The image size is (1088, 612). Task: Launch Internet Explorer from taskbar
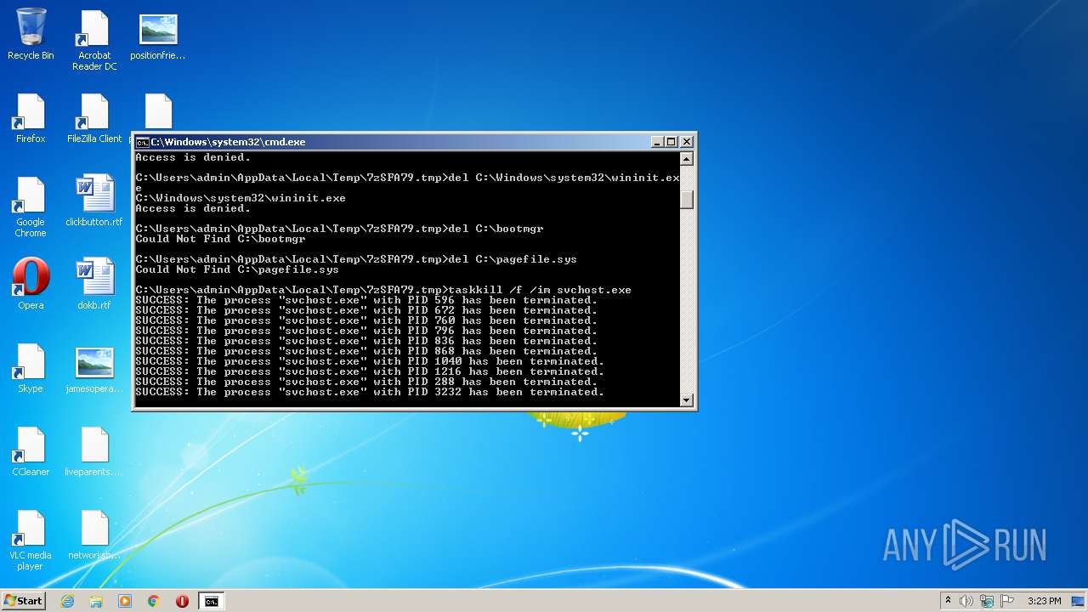tap(68, 601)
